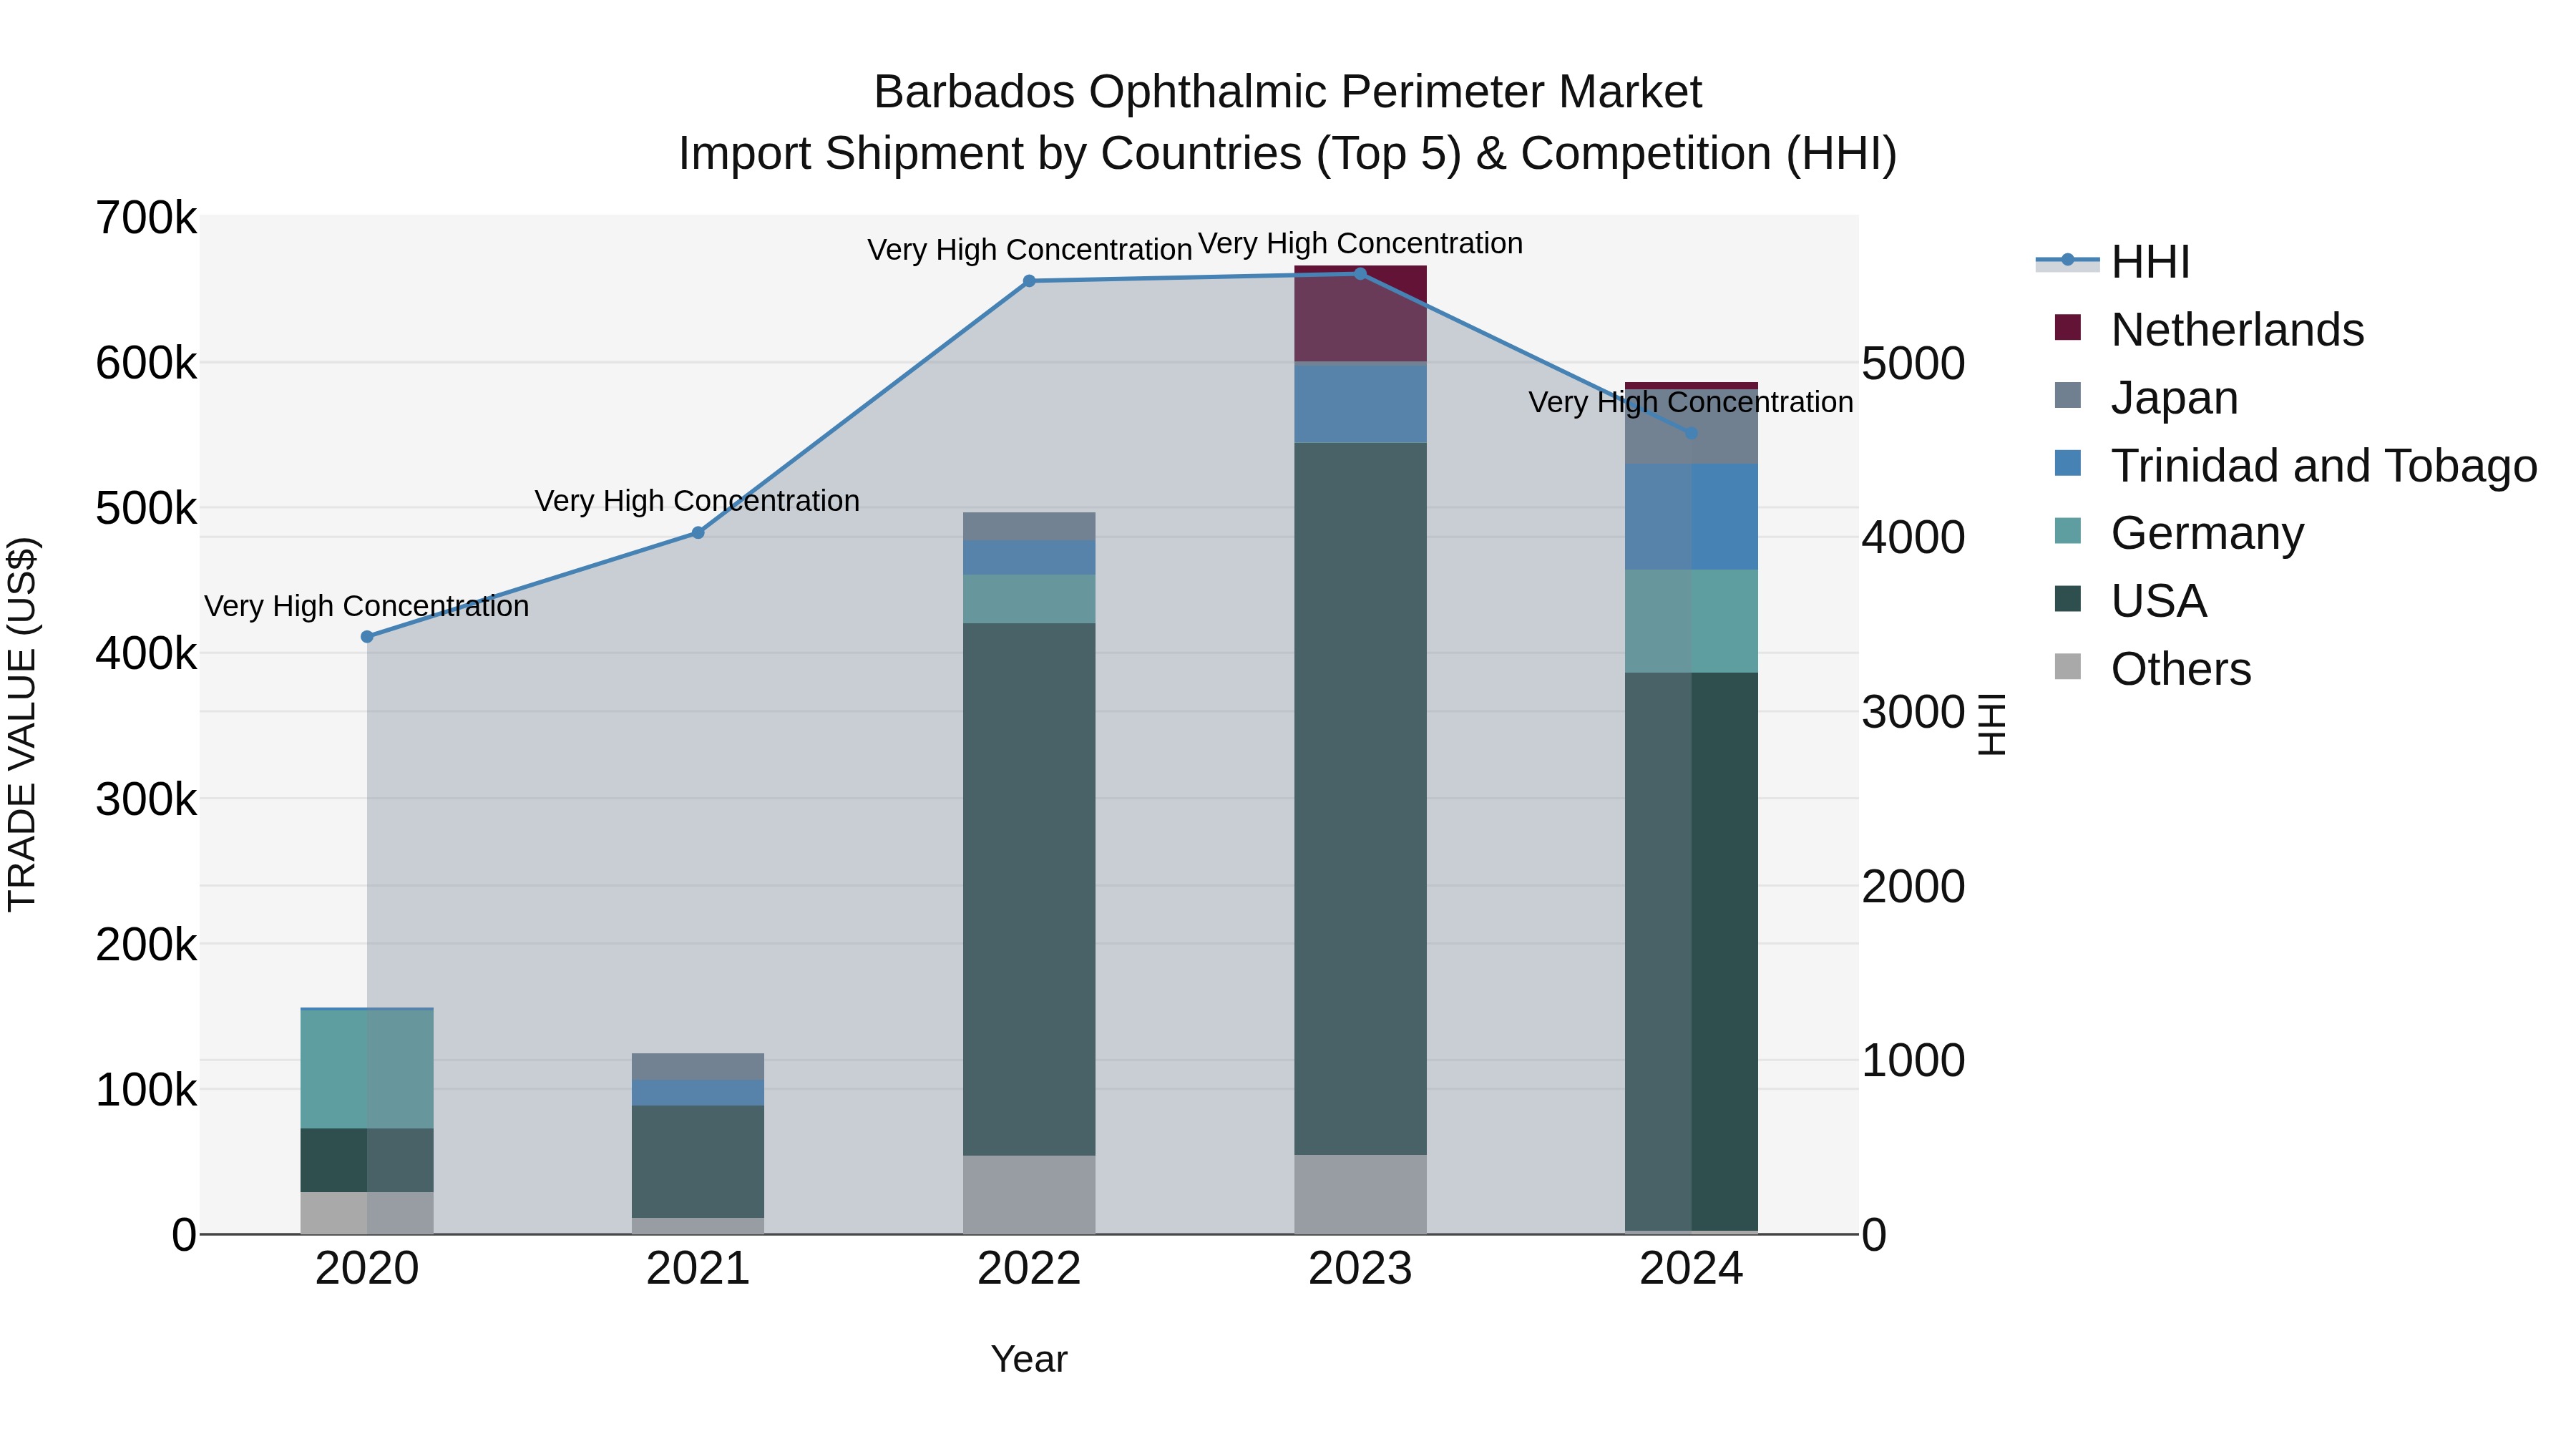Click the Very High Concentration label above 2020

[x=367, y=606]
